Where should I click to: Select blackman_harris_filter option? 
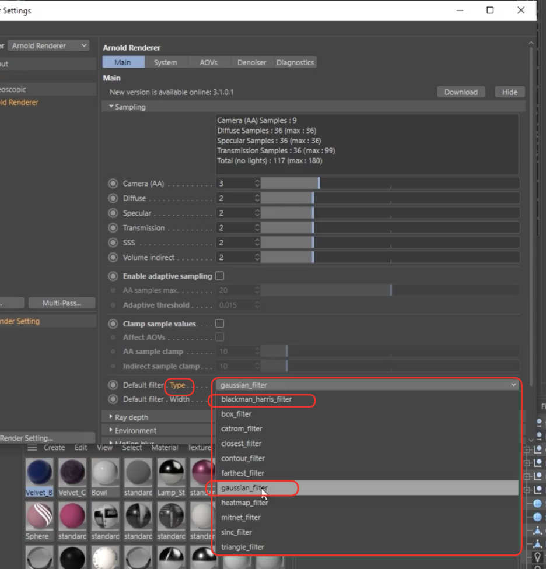pyautogui.click(x=367, y=399)
